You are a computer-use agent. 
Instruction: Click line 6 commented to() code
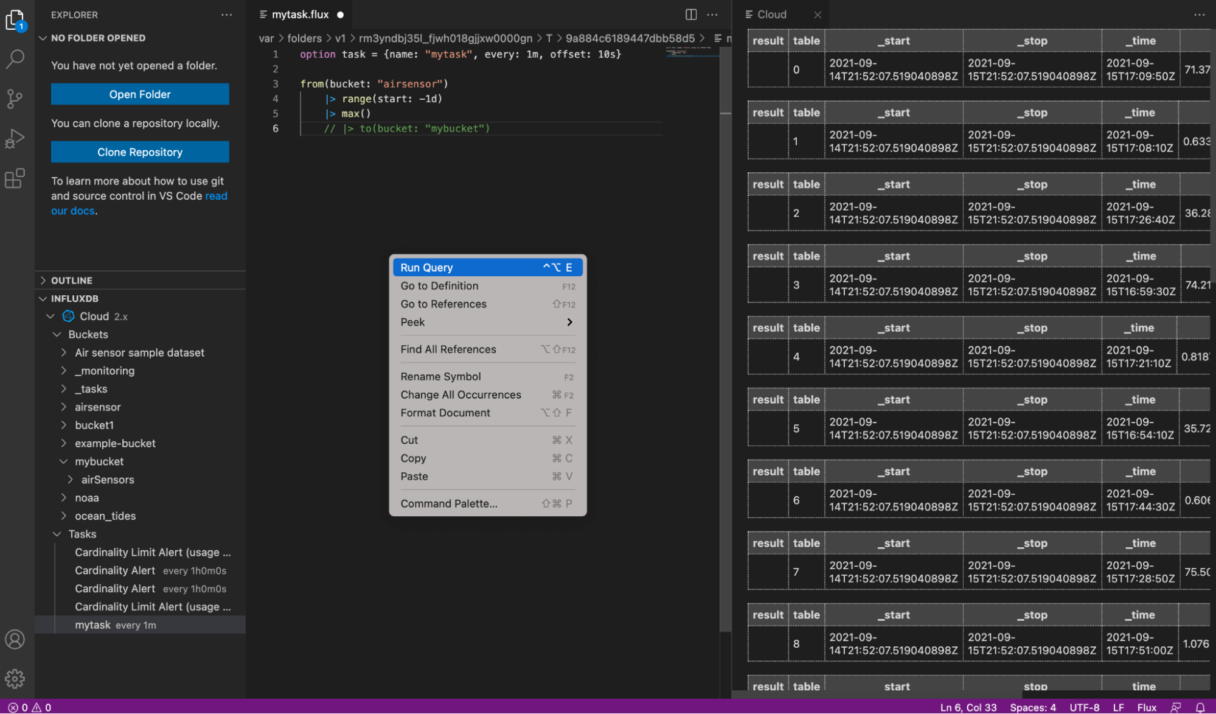click(x=406, y=128)
